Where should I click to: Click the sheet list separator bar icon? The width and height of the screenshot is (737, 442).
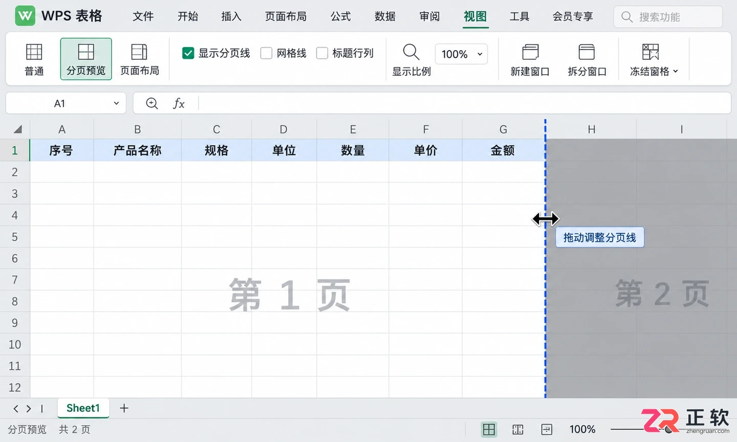click(42, 408)
